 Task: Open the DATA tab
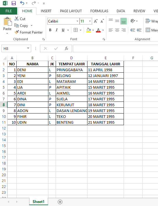[x=121, y=11]
